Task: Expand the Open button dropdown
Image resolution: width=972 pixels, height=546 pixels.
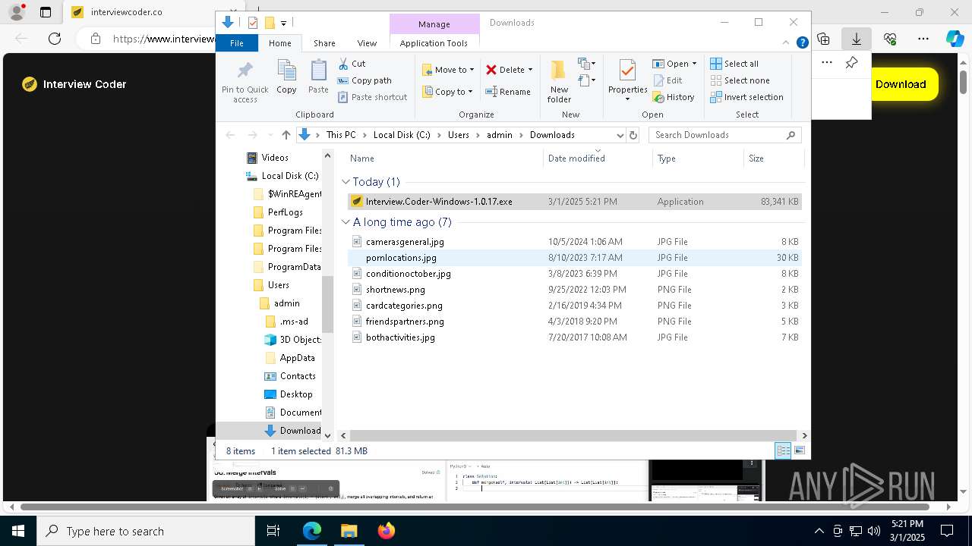Action: click(x=694, y=64)
